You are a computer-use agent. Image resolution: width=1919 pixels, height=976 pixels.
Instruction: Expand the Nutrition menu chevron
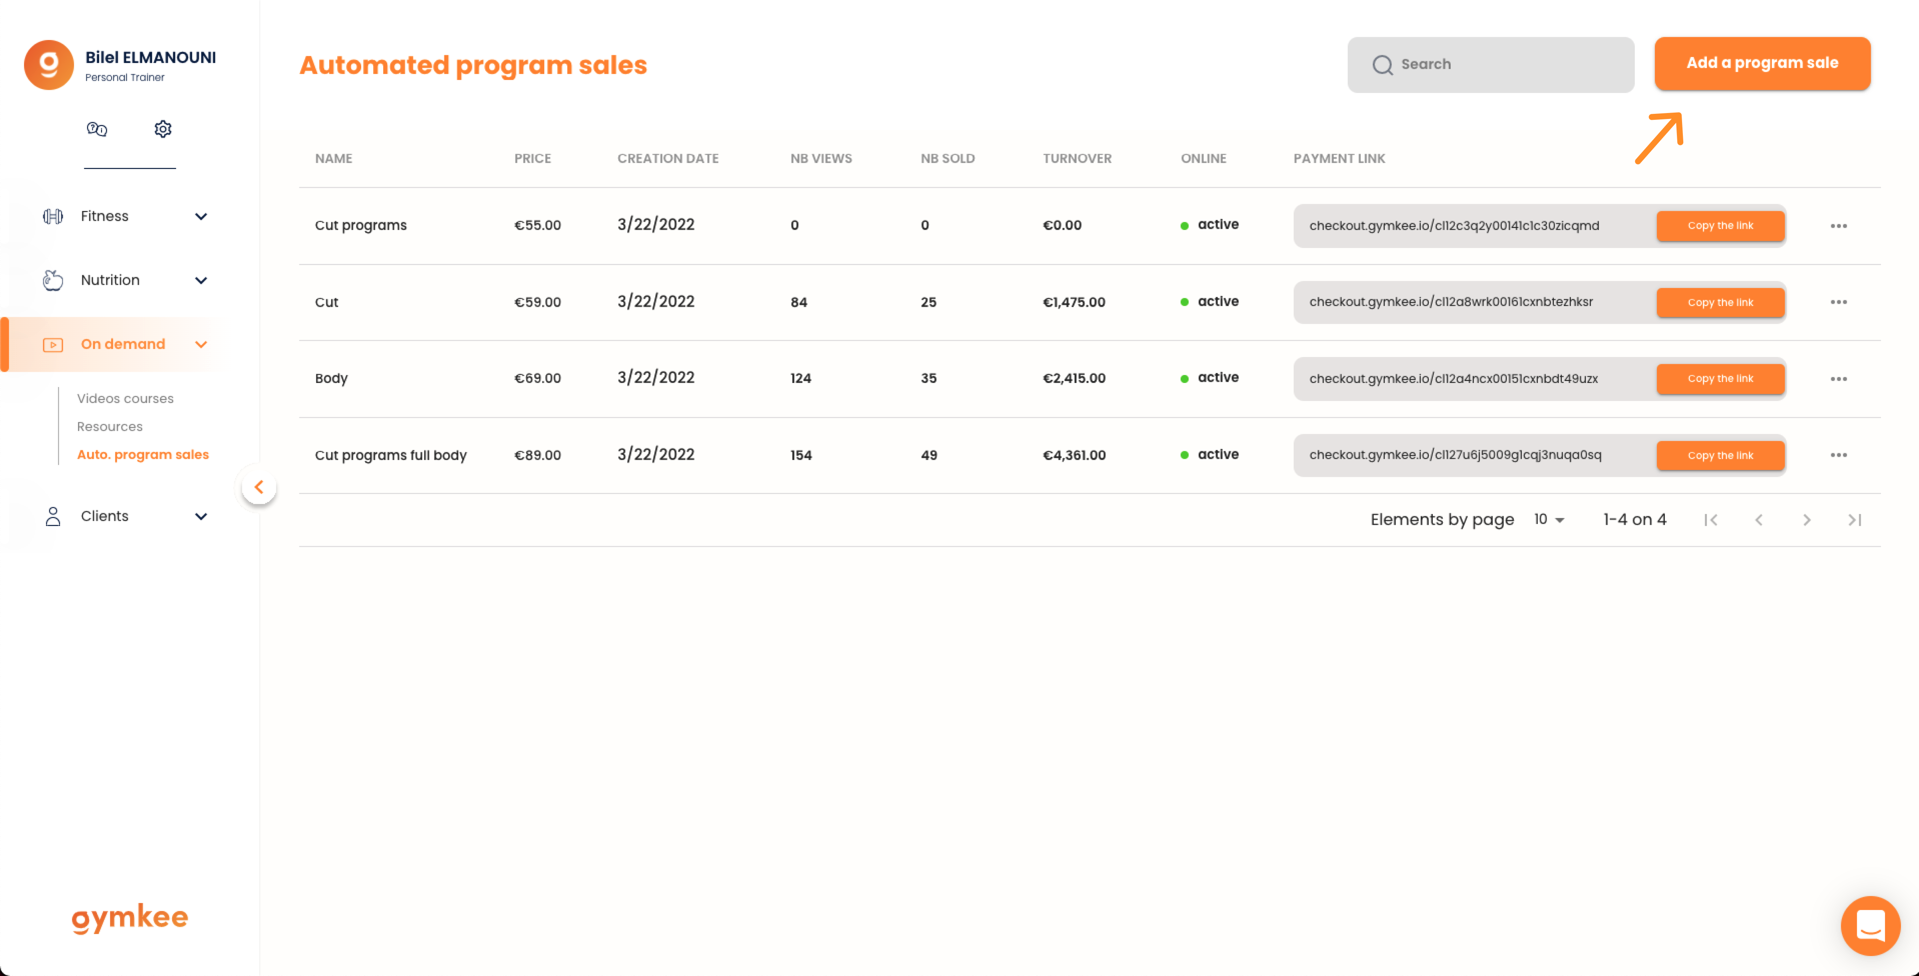coord(201,280)
